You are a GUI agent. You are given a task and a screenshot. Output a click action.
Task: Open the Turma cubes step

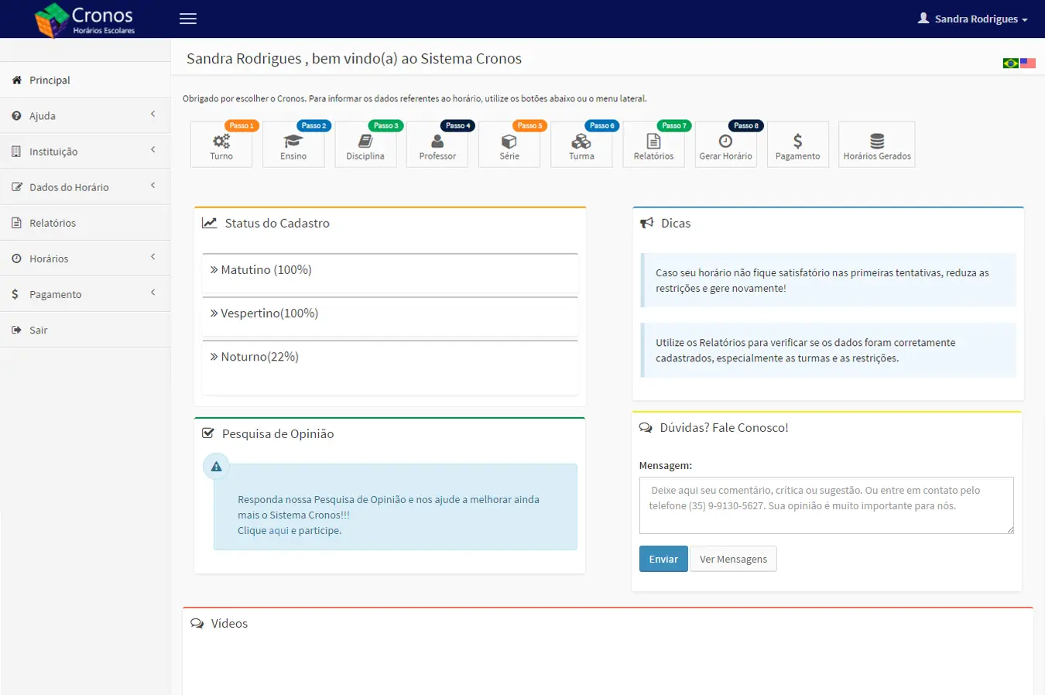pos(581,144)
